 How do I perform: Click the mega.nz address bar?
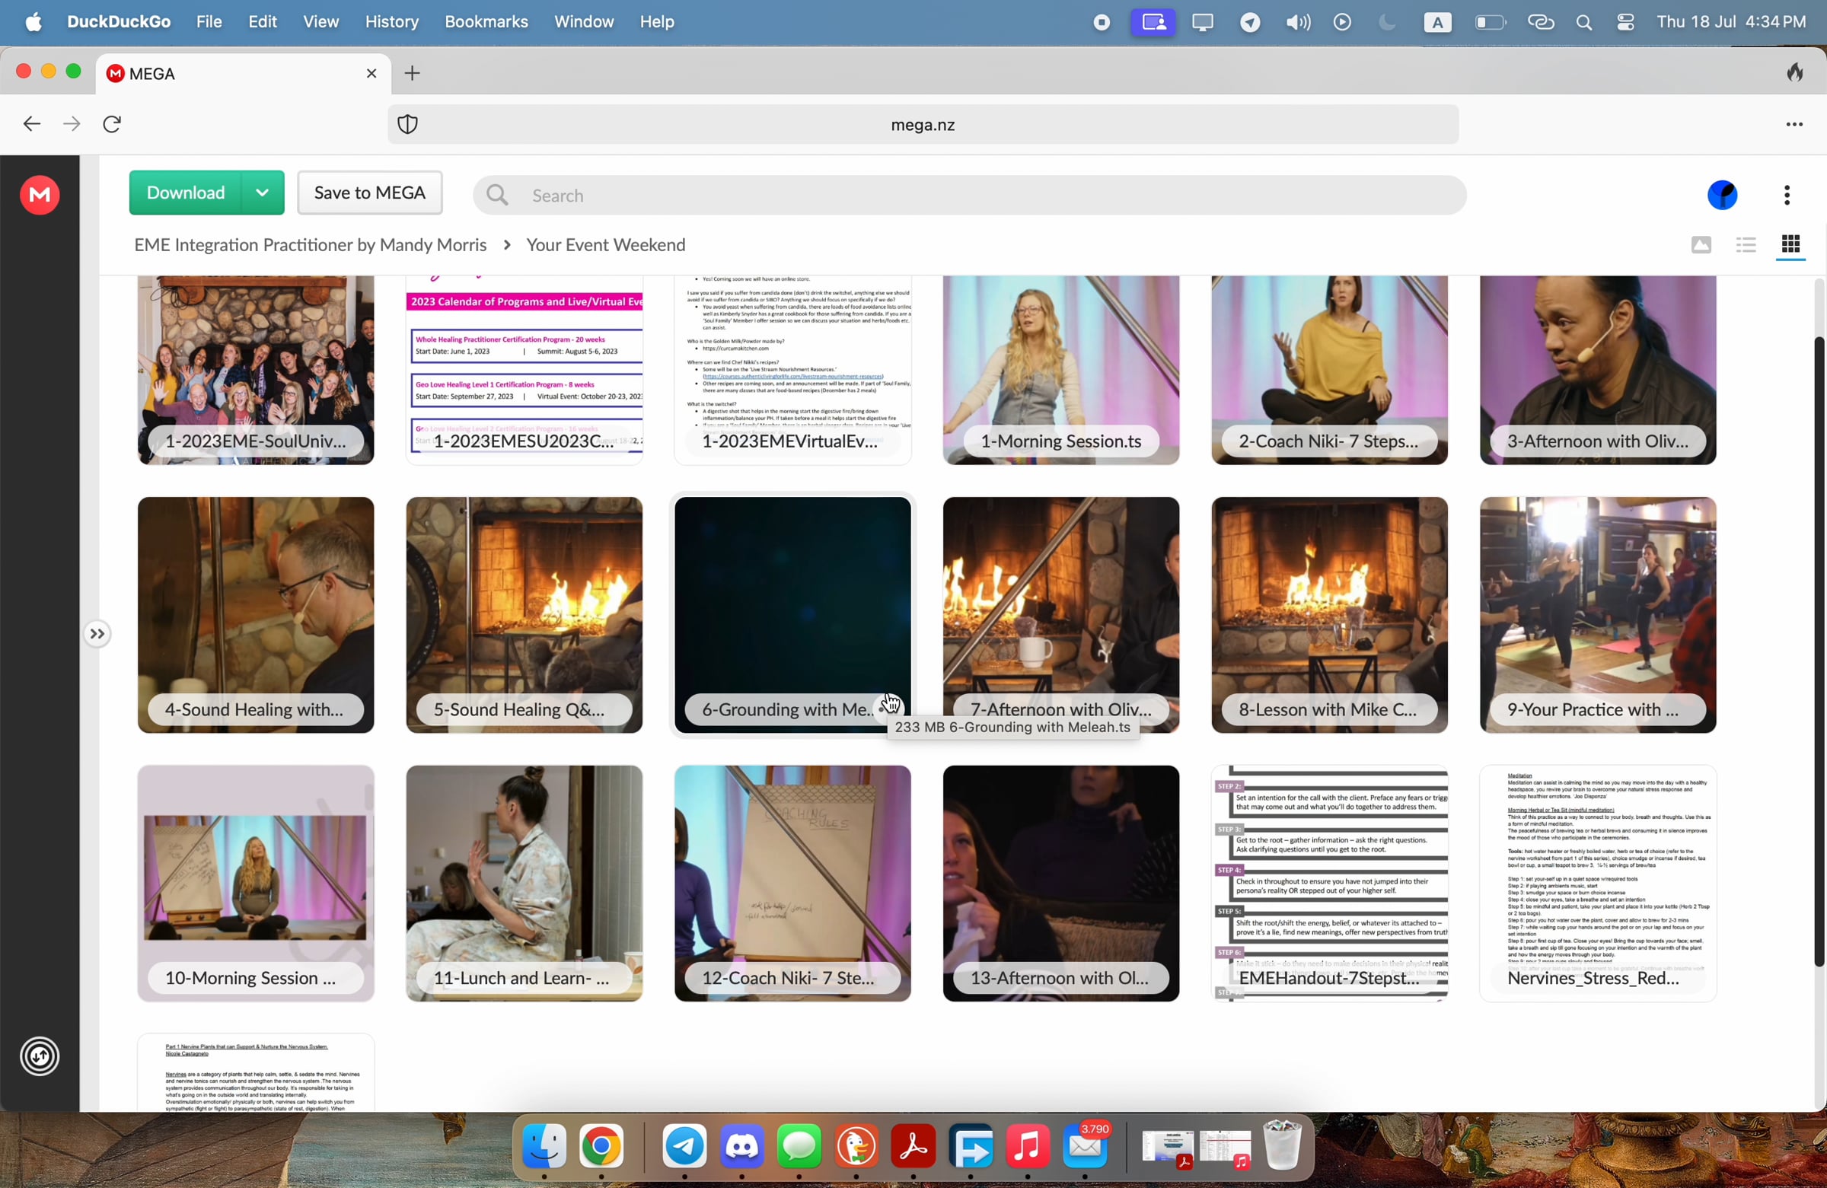point(923,124)
